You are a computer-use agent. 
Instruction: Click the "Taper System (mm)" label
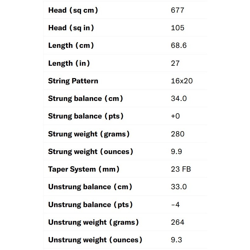tap(84, 169)
